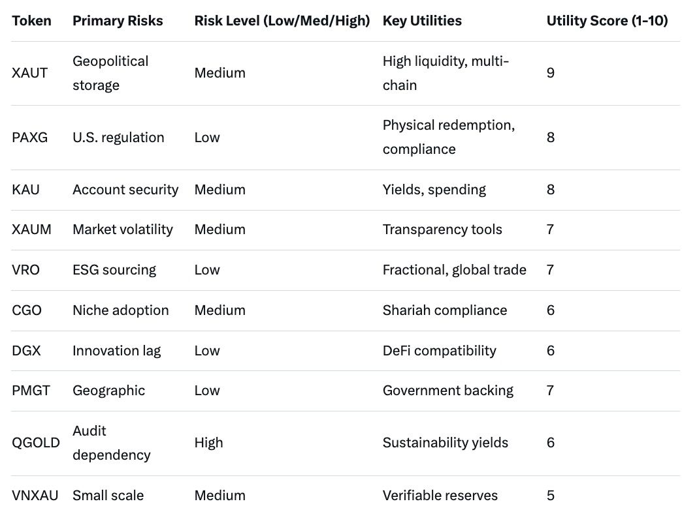
Task: Click the Key Utilities column header
Action: (x=422, y=21)
